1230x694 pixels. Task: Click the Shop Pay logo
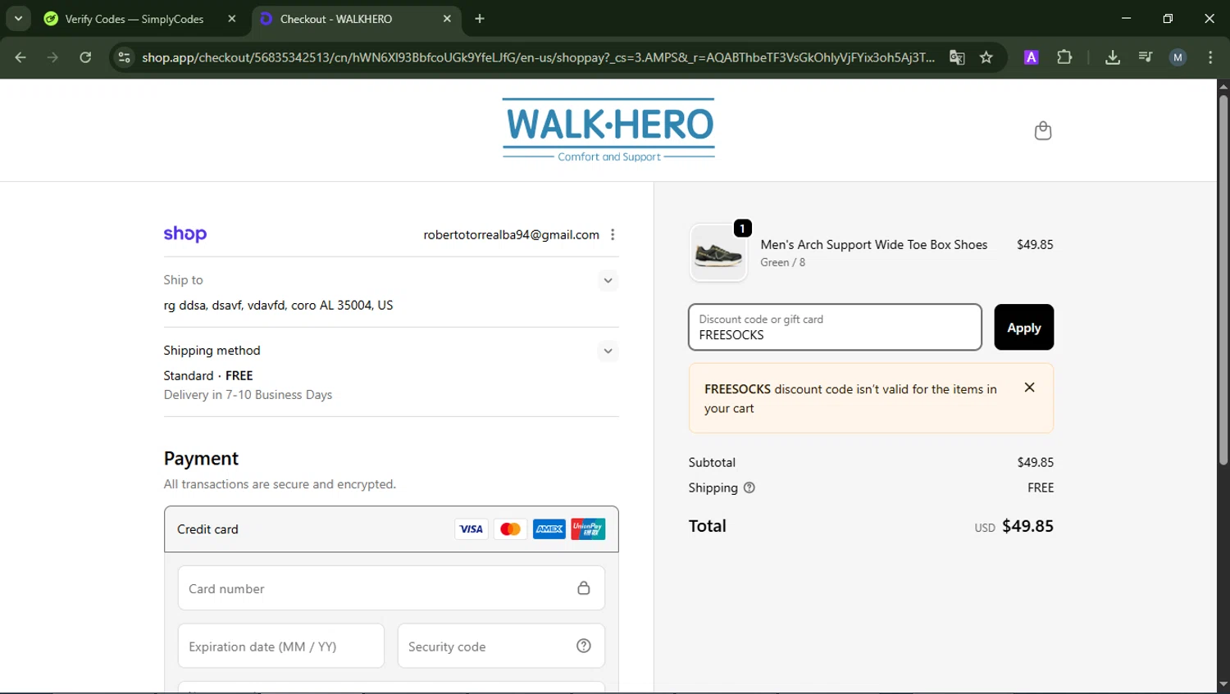pos(185,234)
